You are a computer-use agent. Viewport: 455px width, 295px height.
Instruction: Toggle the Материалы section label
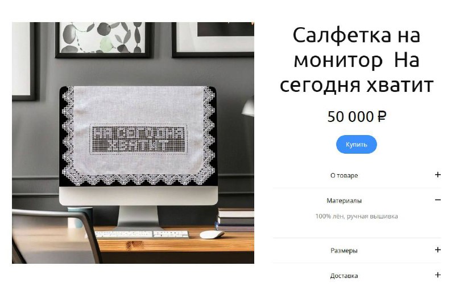(344, 200)
